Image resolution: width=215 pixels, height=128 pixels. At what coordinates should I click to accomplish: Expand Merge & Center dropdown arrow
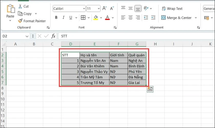tap(196, 18)
